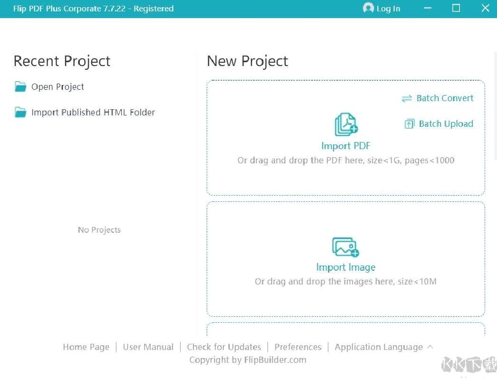Click the Import Image picture icon
This screenshot has height=378, width=497.
tap(345, 246)
